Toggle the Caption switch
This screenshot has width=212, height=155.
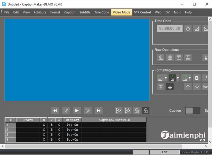[192, 111]
